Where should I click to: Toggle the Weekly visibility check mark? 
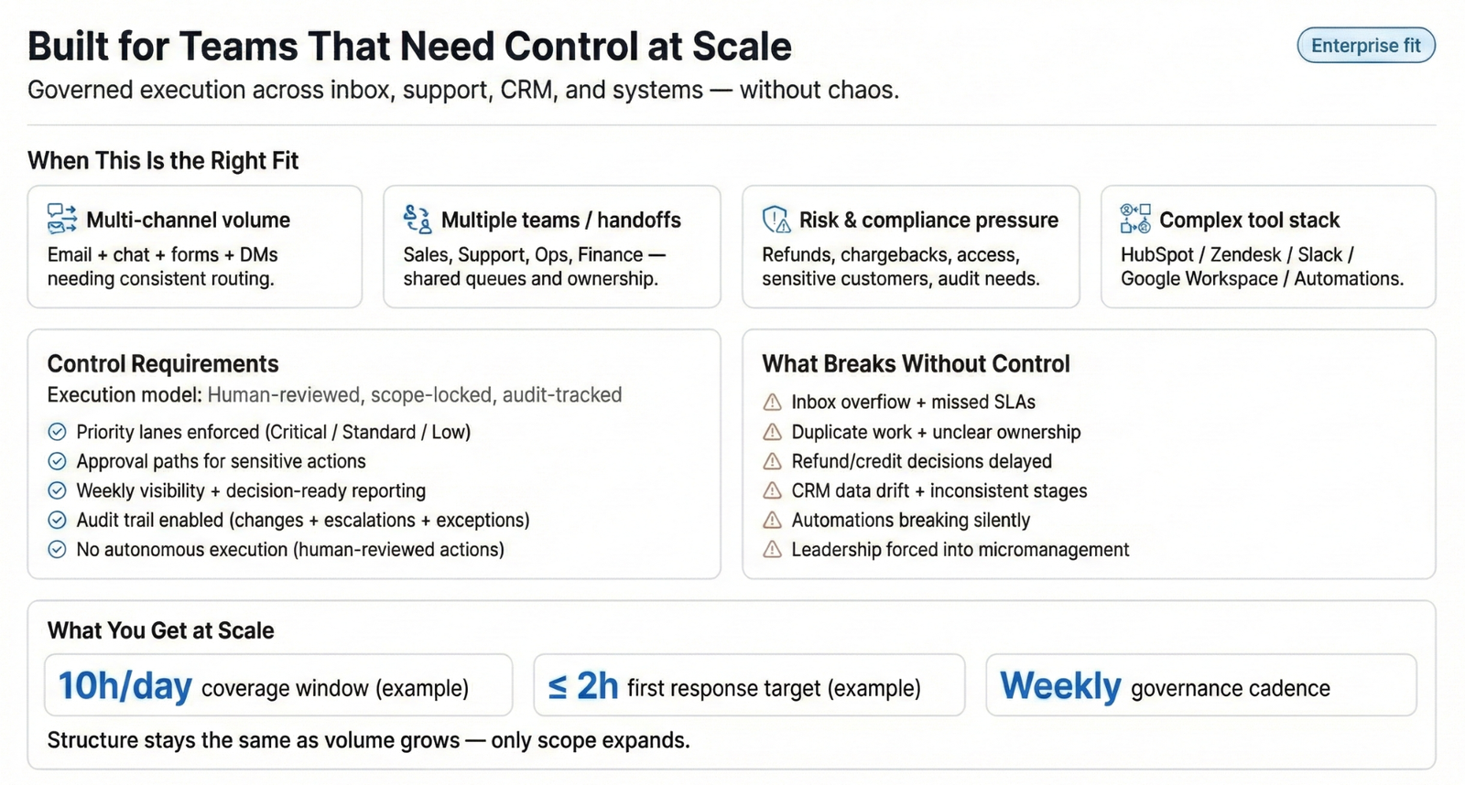pyautogui.click(x=57, y=490)
